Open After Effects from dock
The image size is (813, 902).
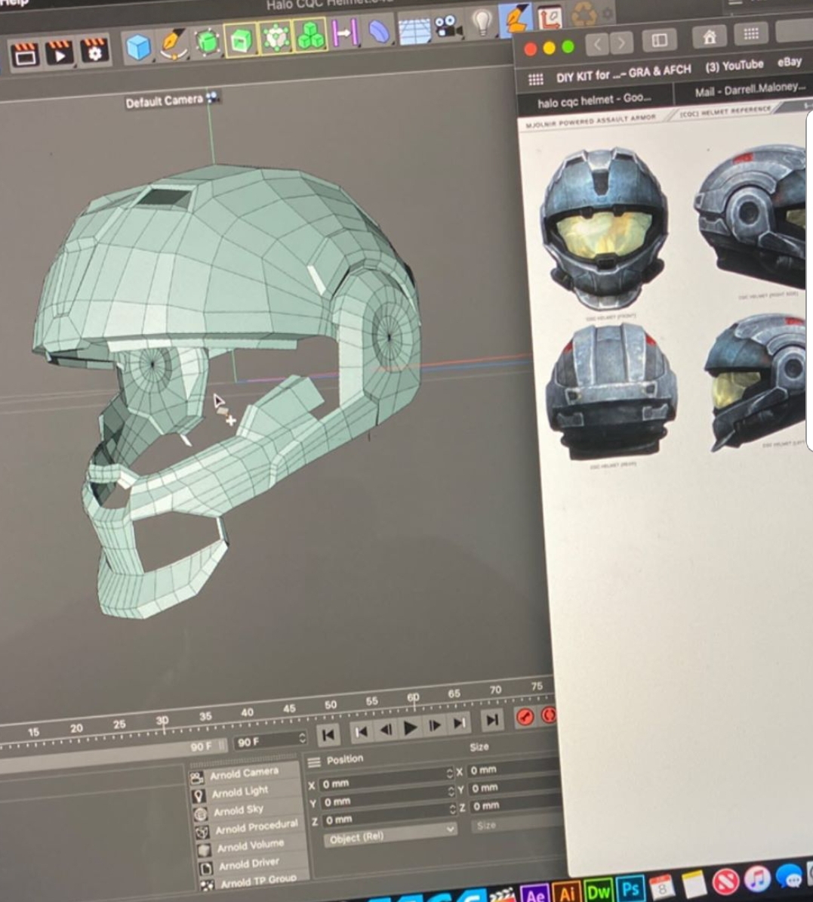click(536, 894)
